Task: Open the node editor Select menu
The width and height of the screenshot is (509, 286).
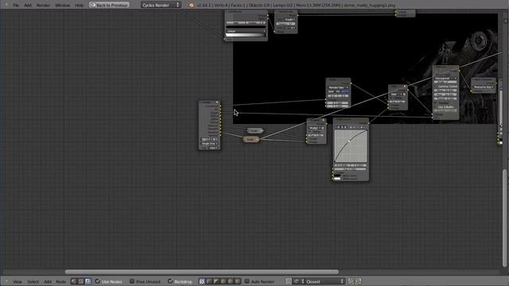Action: click(33, 281)
